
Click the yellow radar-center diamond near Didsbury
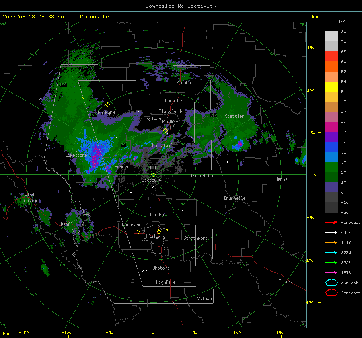point(153,175)
